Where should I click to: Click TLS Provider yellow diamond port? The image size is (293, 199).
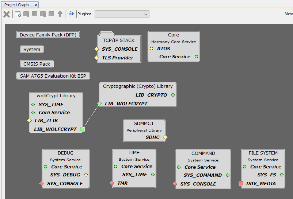[x=96, y=58]
